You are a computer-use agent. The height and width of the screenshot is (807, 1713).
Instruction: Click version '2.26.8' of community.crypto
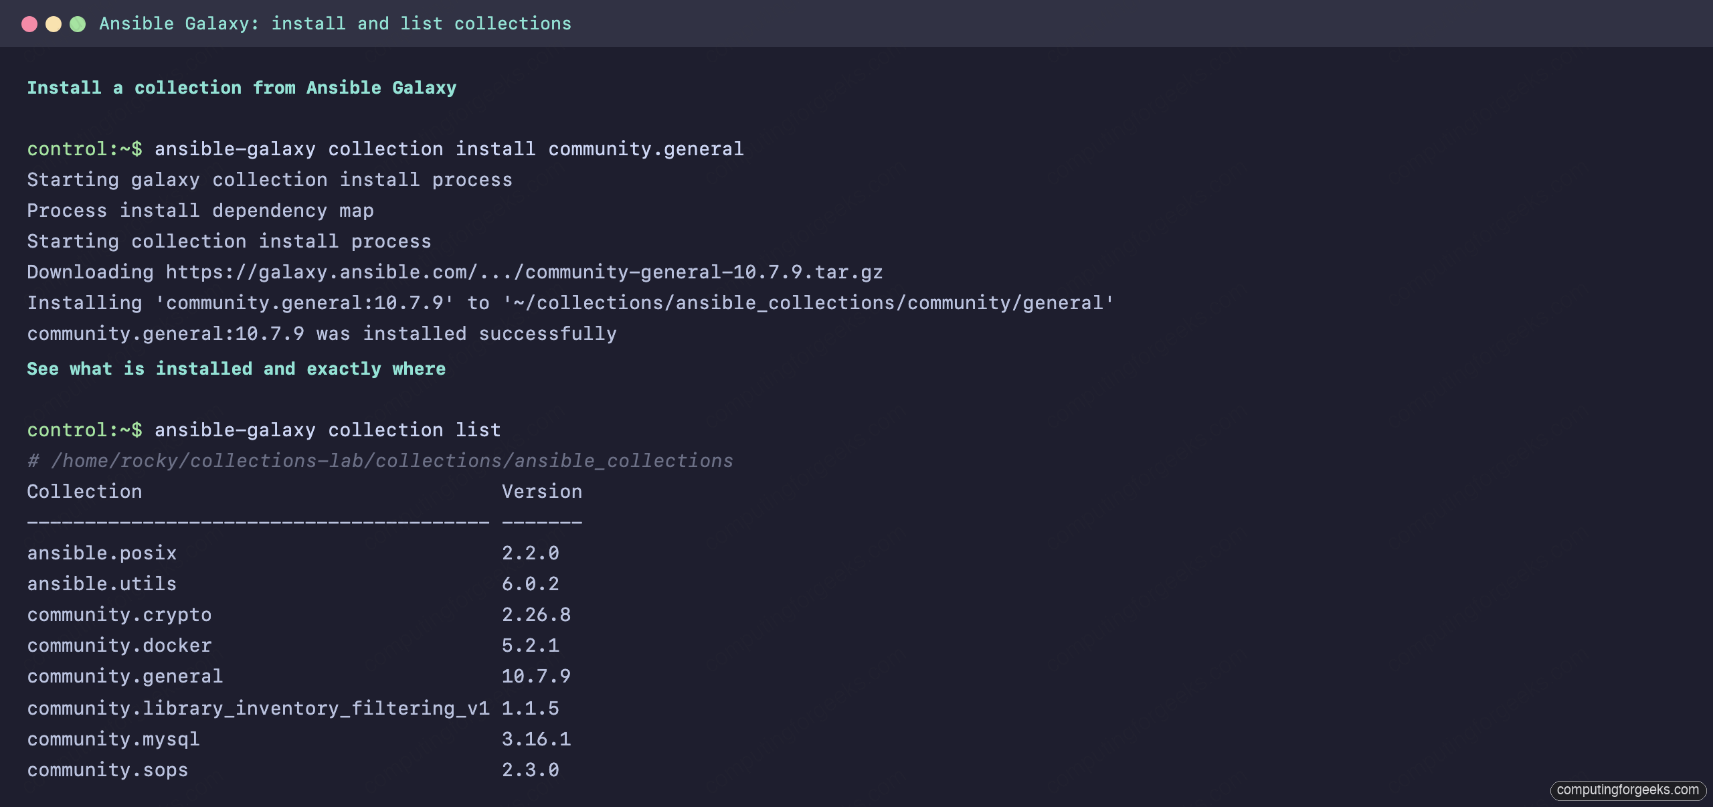coord(537,615)
